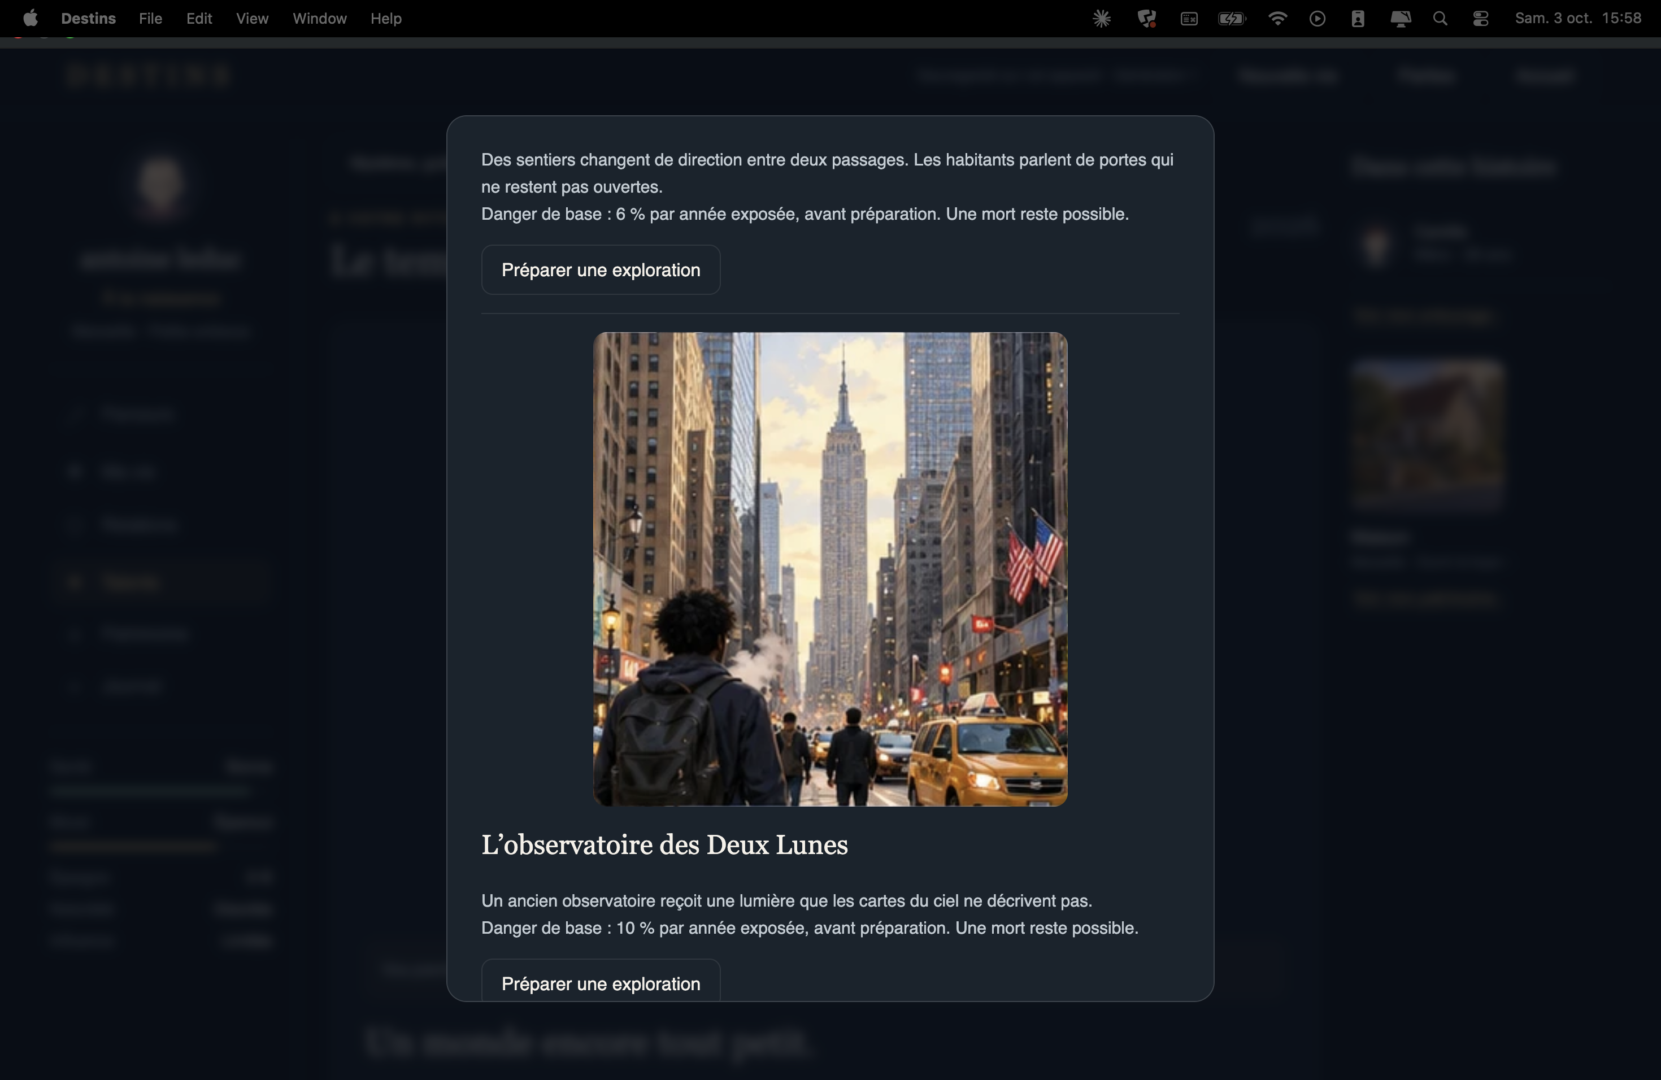Click the ID badge menu bar icon
The width and height of the screenshot is (1661, 1080).
tap(1358, 19)
